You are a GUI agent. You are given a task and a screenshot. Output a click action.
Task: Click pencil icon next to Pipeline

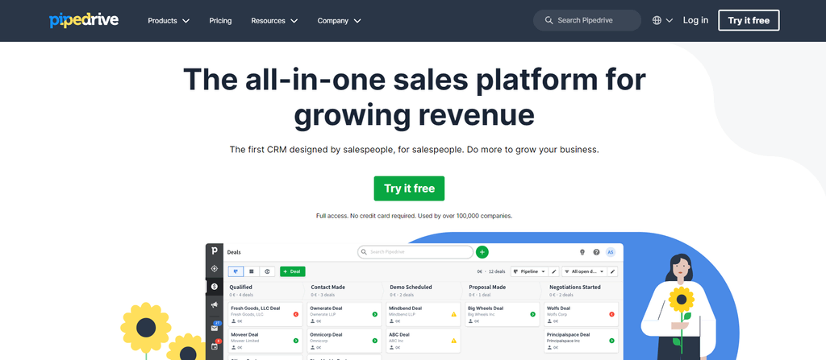tap(553, 271)
